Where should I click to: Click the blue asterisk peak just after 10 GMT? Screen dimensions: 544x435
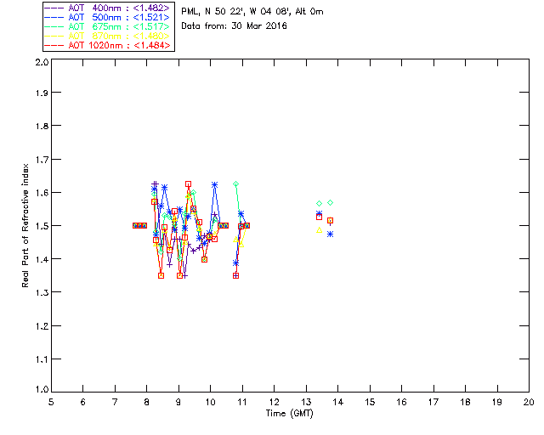coord(215,185)
